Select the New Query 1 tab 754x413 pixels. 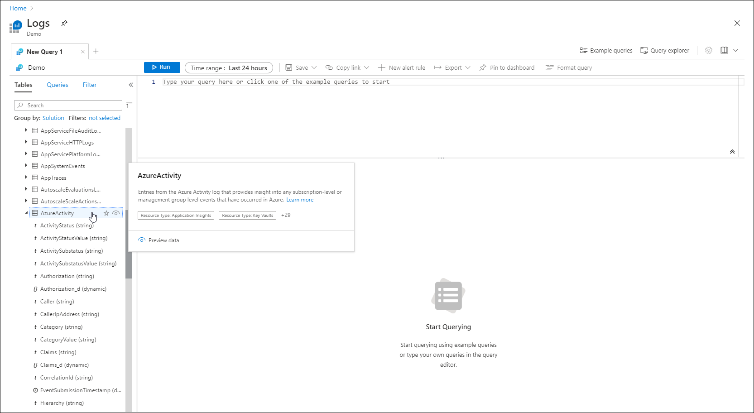point(44,52)
